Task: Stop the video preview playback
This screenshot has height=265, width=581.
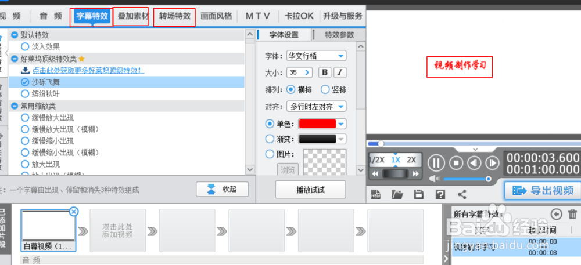Action: pyautogui.click(x=456, y=162)
